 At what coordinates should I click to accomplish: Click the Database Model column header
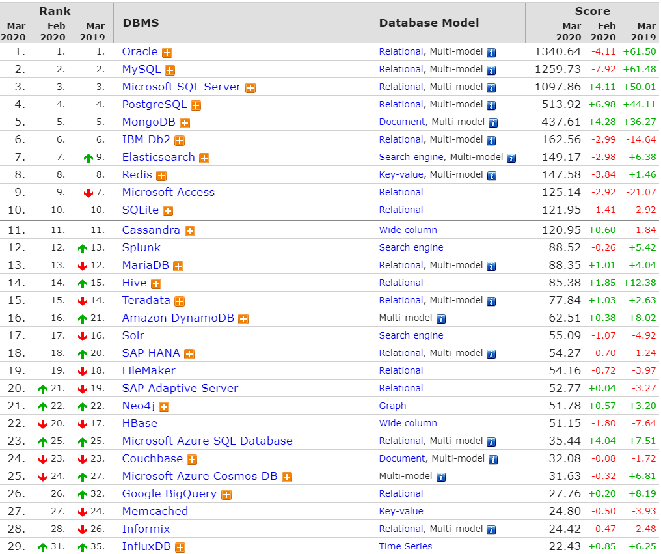[x=429, y=23]
